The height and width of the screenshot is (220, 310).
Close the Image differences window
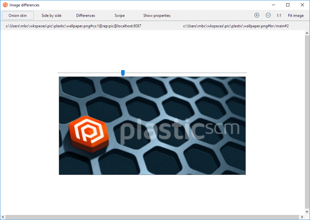click(x=302, y=5)
